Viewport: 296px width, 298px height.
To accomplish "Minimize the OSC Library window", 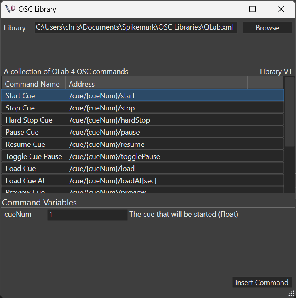I will (x=224, y=9).
